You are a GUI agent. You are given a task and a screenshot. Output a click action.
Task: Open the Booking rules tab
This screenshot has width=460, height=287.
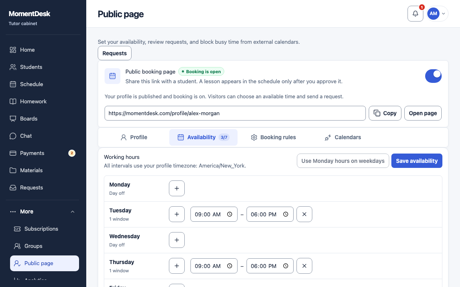click(273, 137)
